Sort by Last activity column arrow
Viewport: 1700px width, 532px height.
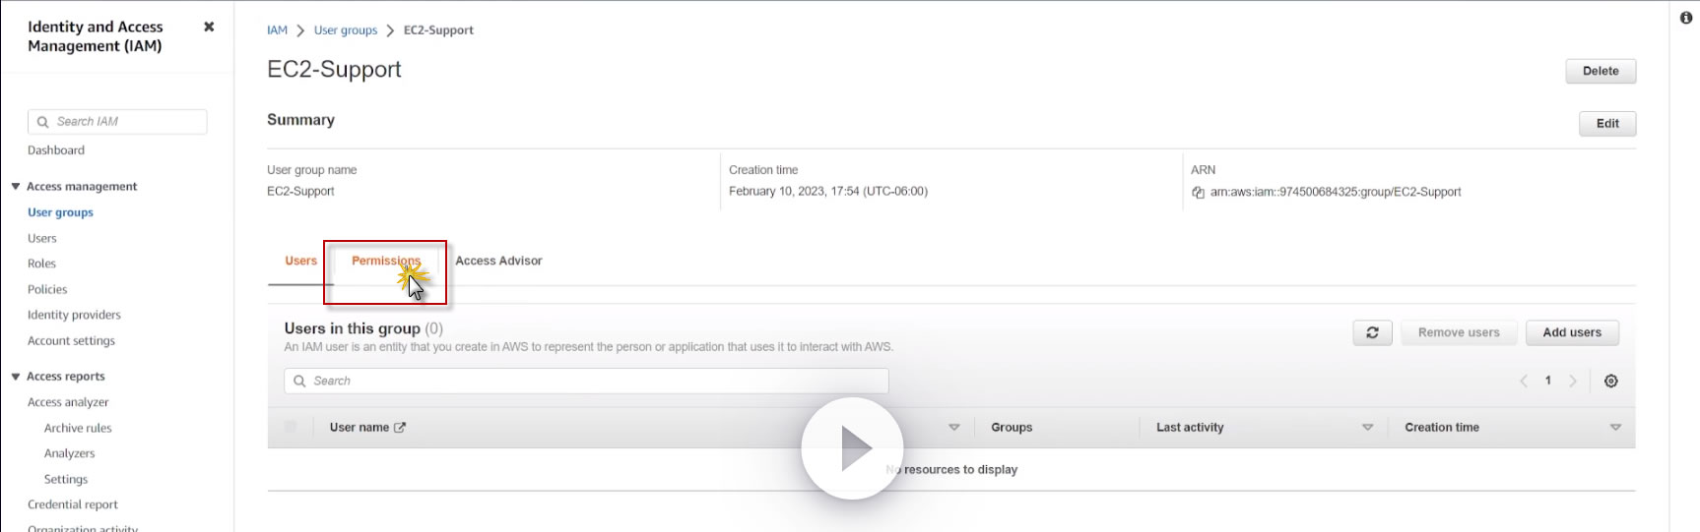coord(1367,428)
